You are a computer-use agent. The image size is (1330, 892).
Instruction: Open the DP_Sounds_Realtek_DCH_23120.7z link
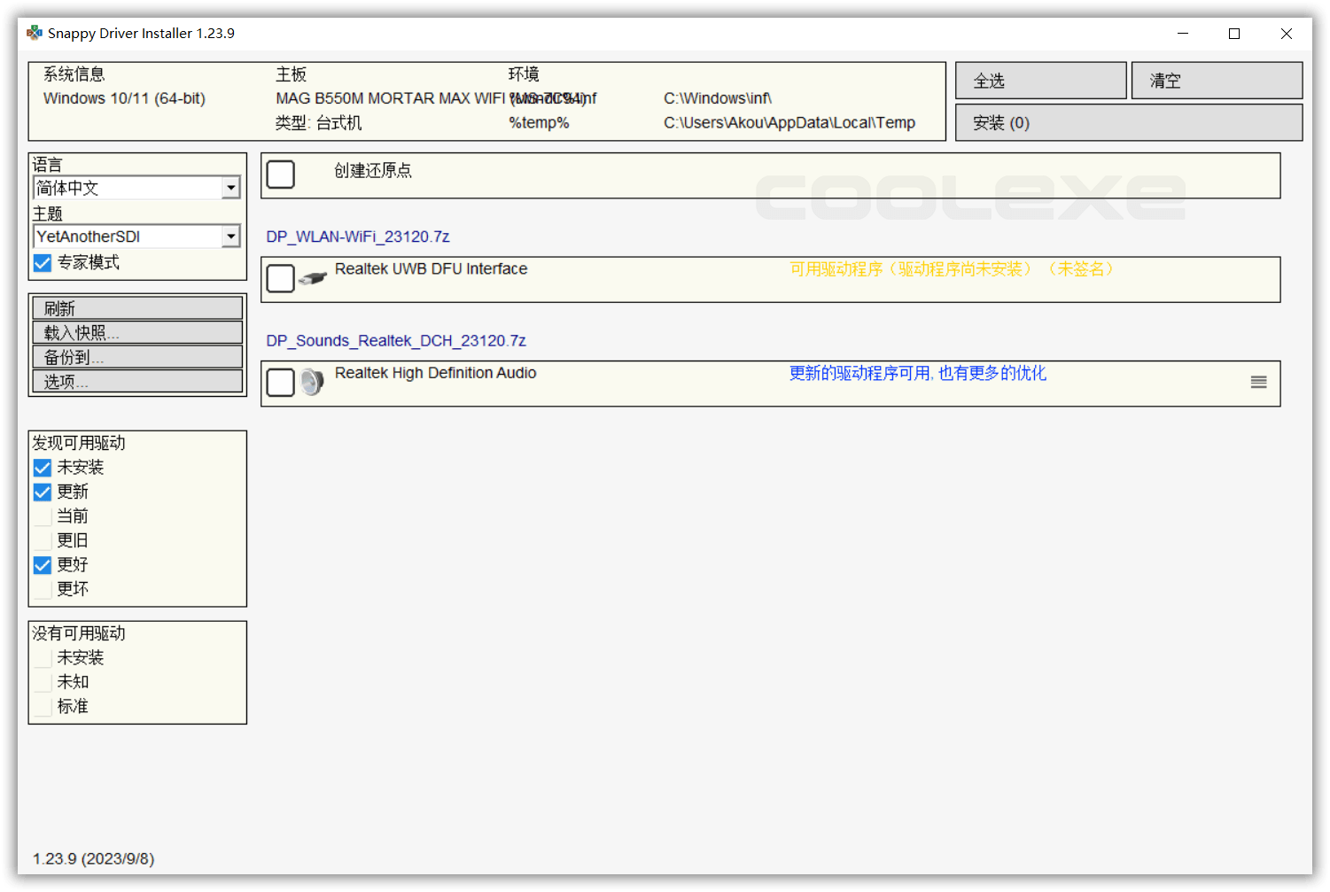(396, 340)
